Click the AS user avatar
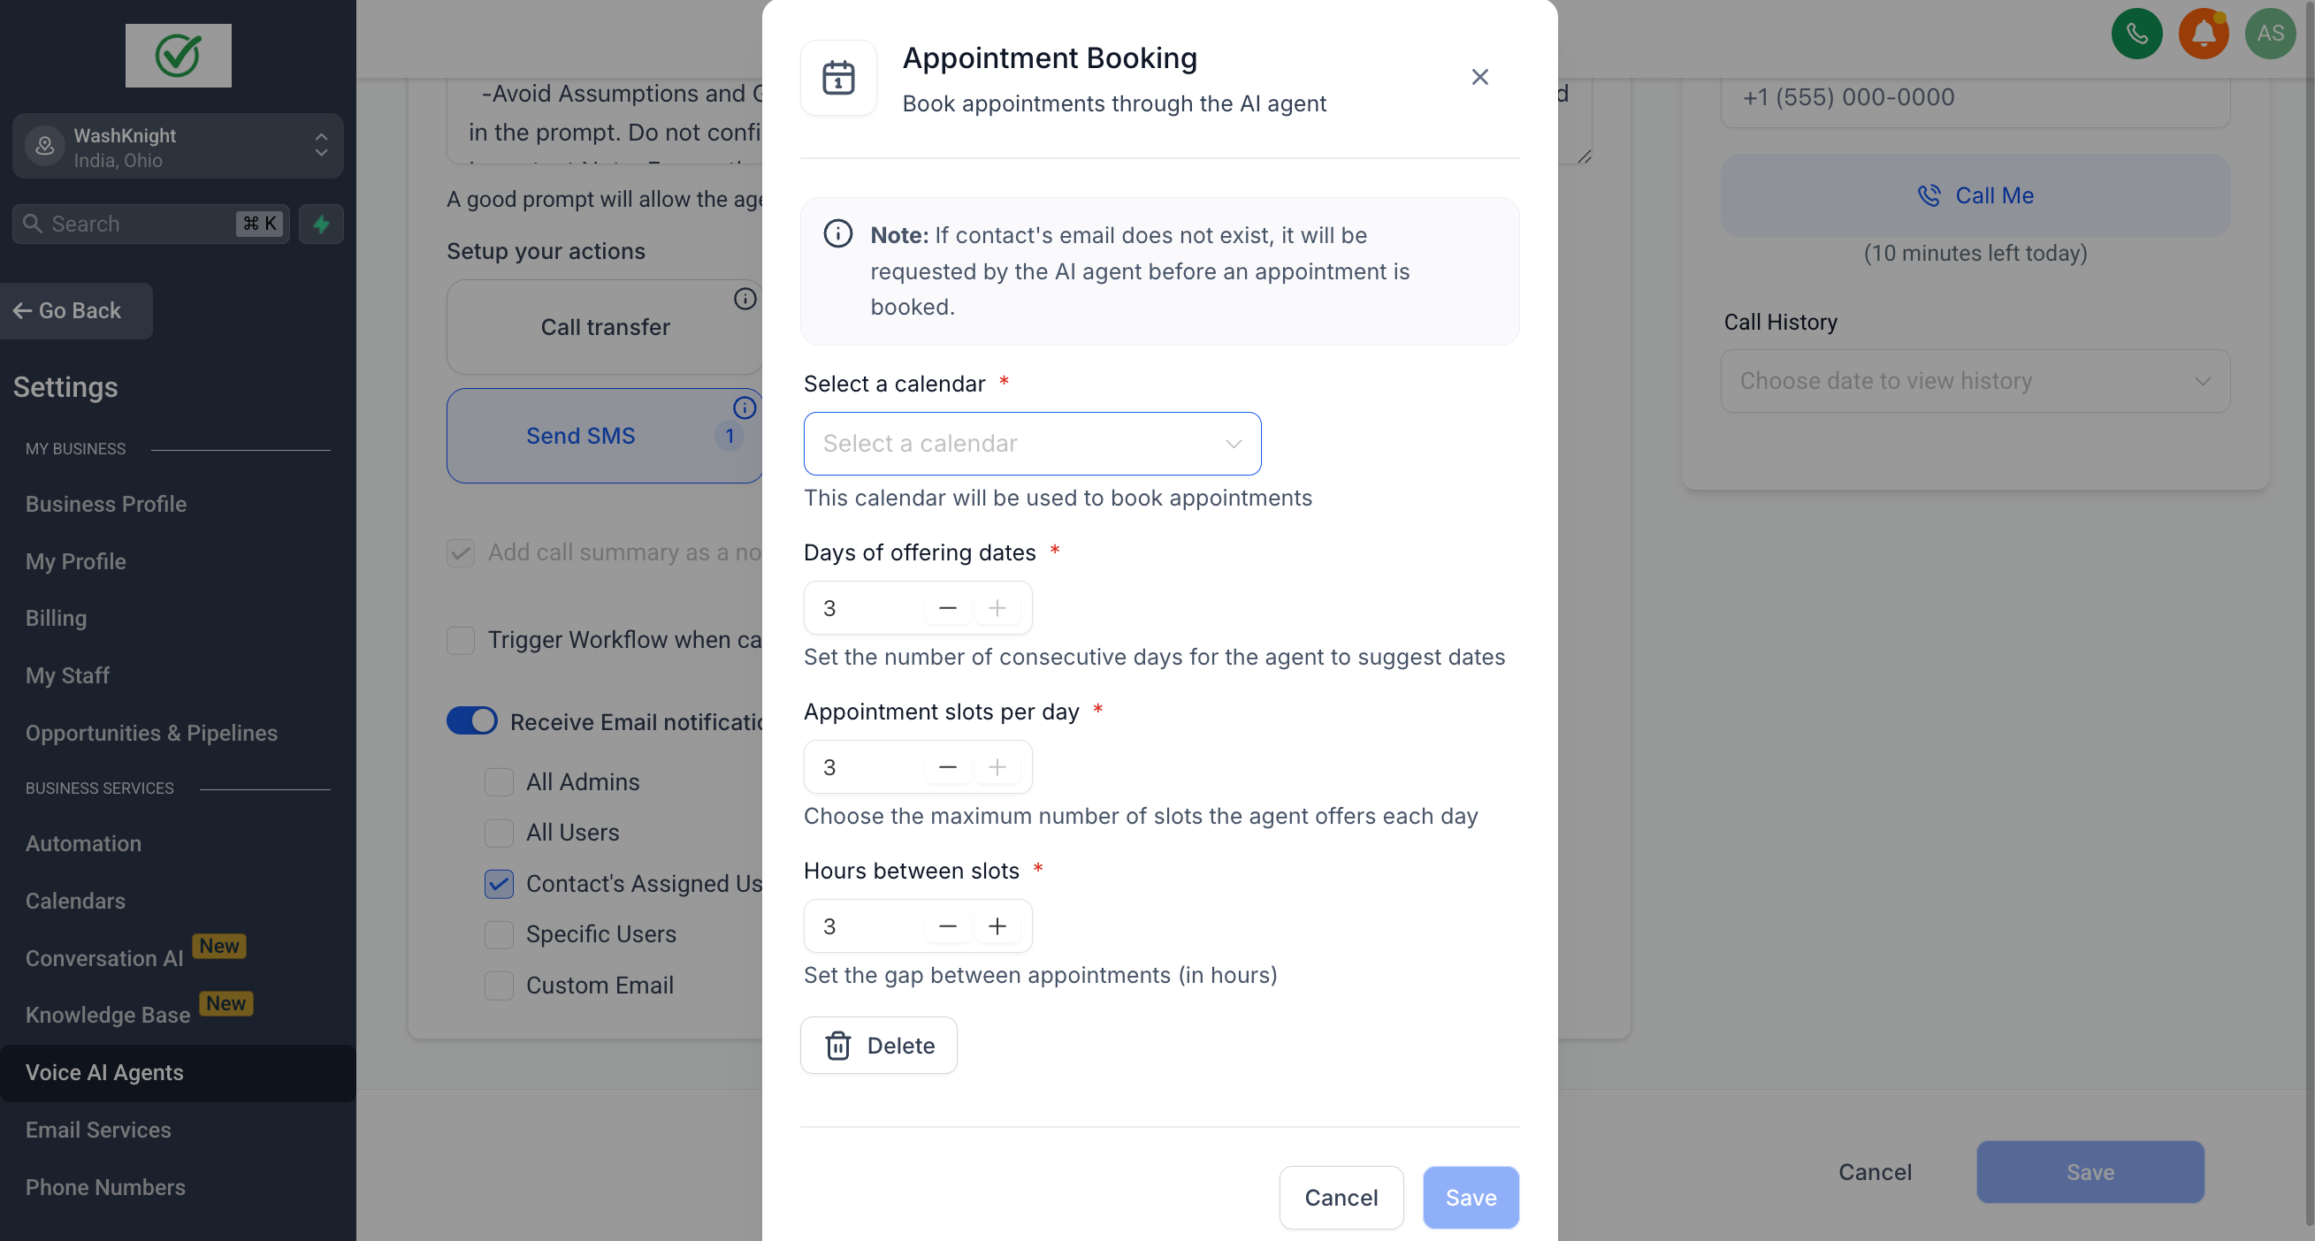The height and width of the screenshot is (1241, 2315). point(2269,34)
